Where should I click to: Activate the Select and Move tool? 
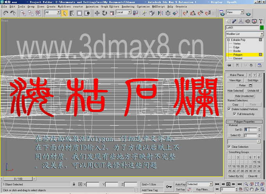pos(97,13)
